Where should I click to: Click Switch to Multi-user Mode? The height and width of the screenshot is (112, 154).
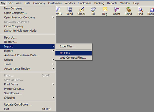[28, 31]
